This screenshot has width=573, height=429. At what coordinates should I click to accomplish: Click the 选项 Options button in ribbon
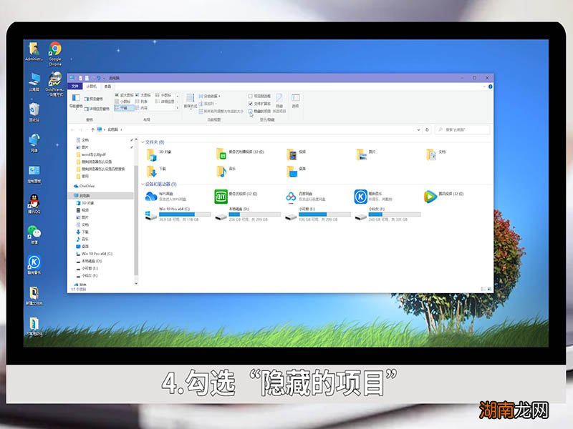(295, 99)
